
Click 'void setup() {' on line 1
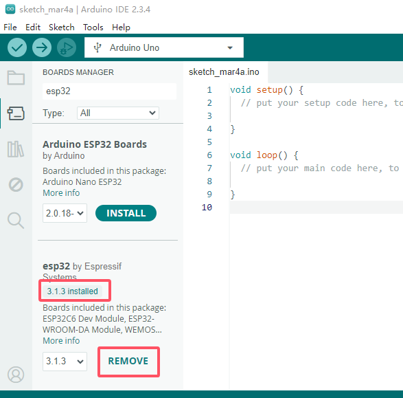click(266, 90)
